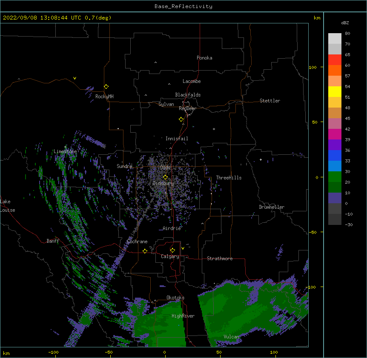This screenshot has height=358, width=367.
Task: Click the Limestone label
Action: (65, 151)
